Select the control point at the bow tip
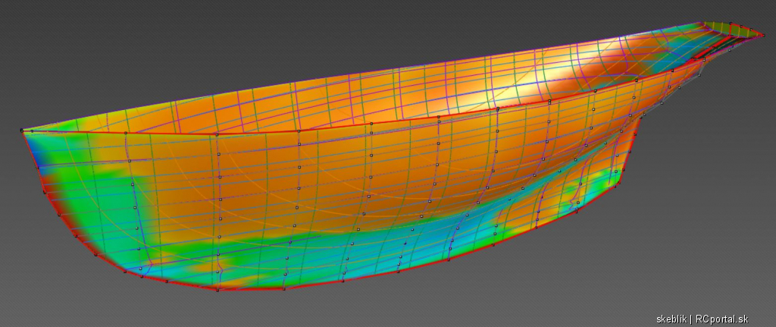 (22, 130)
